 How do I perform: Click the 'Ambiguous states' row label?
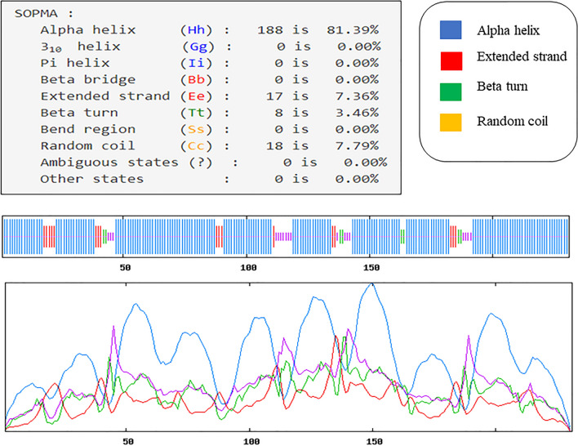(x=109, y=163)
